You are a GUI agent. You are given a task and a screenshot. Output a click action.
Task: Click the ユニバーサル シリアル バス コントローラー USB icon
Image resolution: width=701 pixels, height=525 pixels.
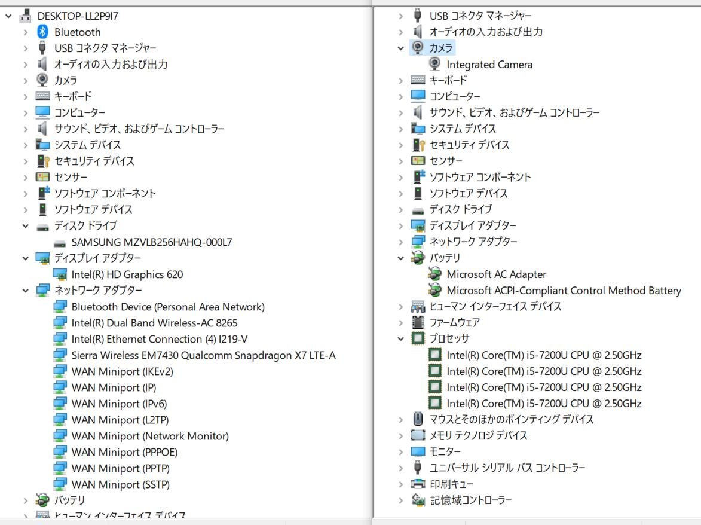coord(418,468)
